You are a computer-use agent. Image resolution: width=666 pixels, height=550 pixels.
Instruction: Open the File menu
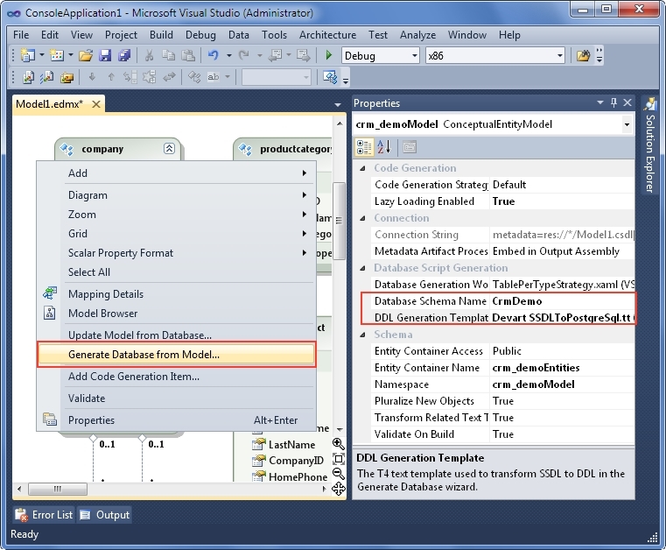pyautogui.click(x=21, y=35)
